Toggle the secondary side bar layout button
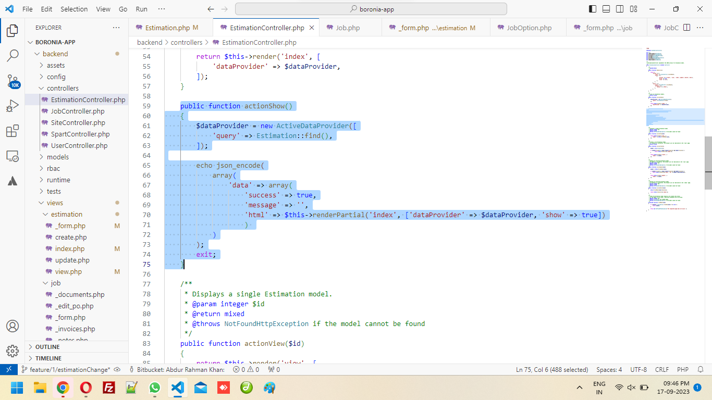Viewport: 712px width, 400px height. click(x=620, y=9)
